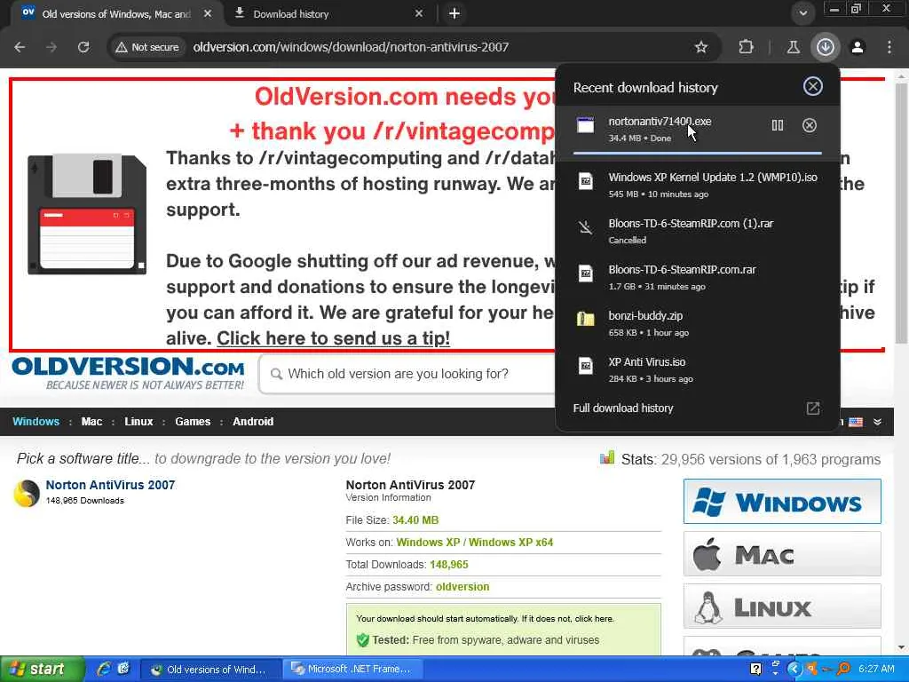The image size is (909, 682).
Task: Click the nortonantiv71400.exe file icon
Action: [x=586, y=124]
